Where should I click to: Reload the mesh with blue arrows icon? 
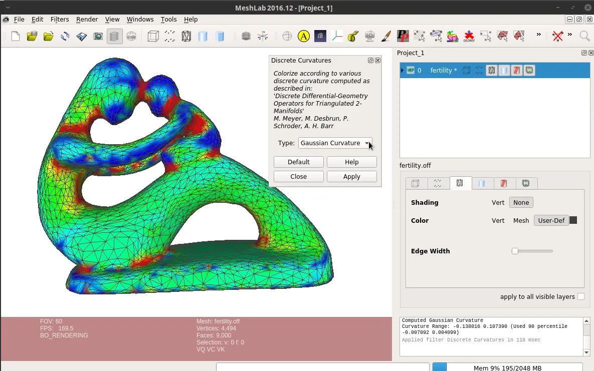65,37
